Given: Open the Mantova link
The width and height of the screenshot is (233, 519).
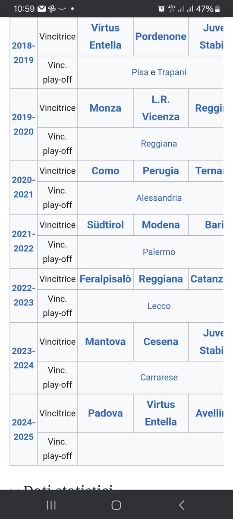Looking at the screenshot, I should pyautogui.click(x=105, y=342).
